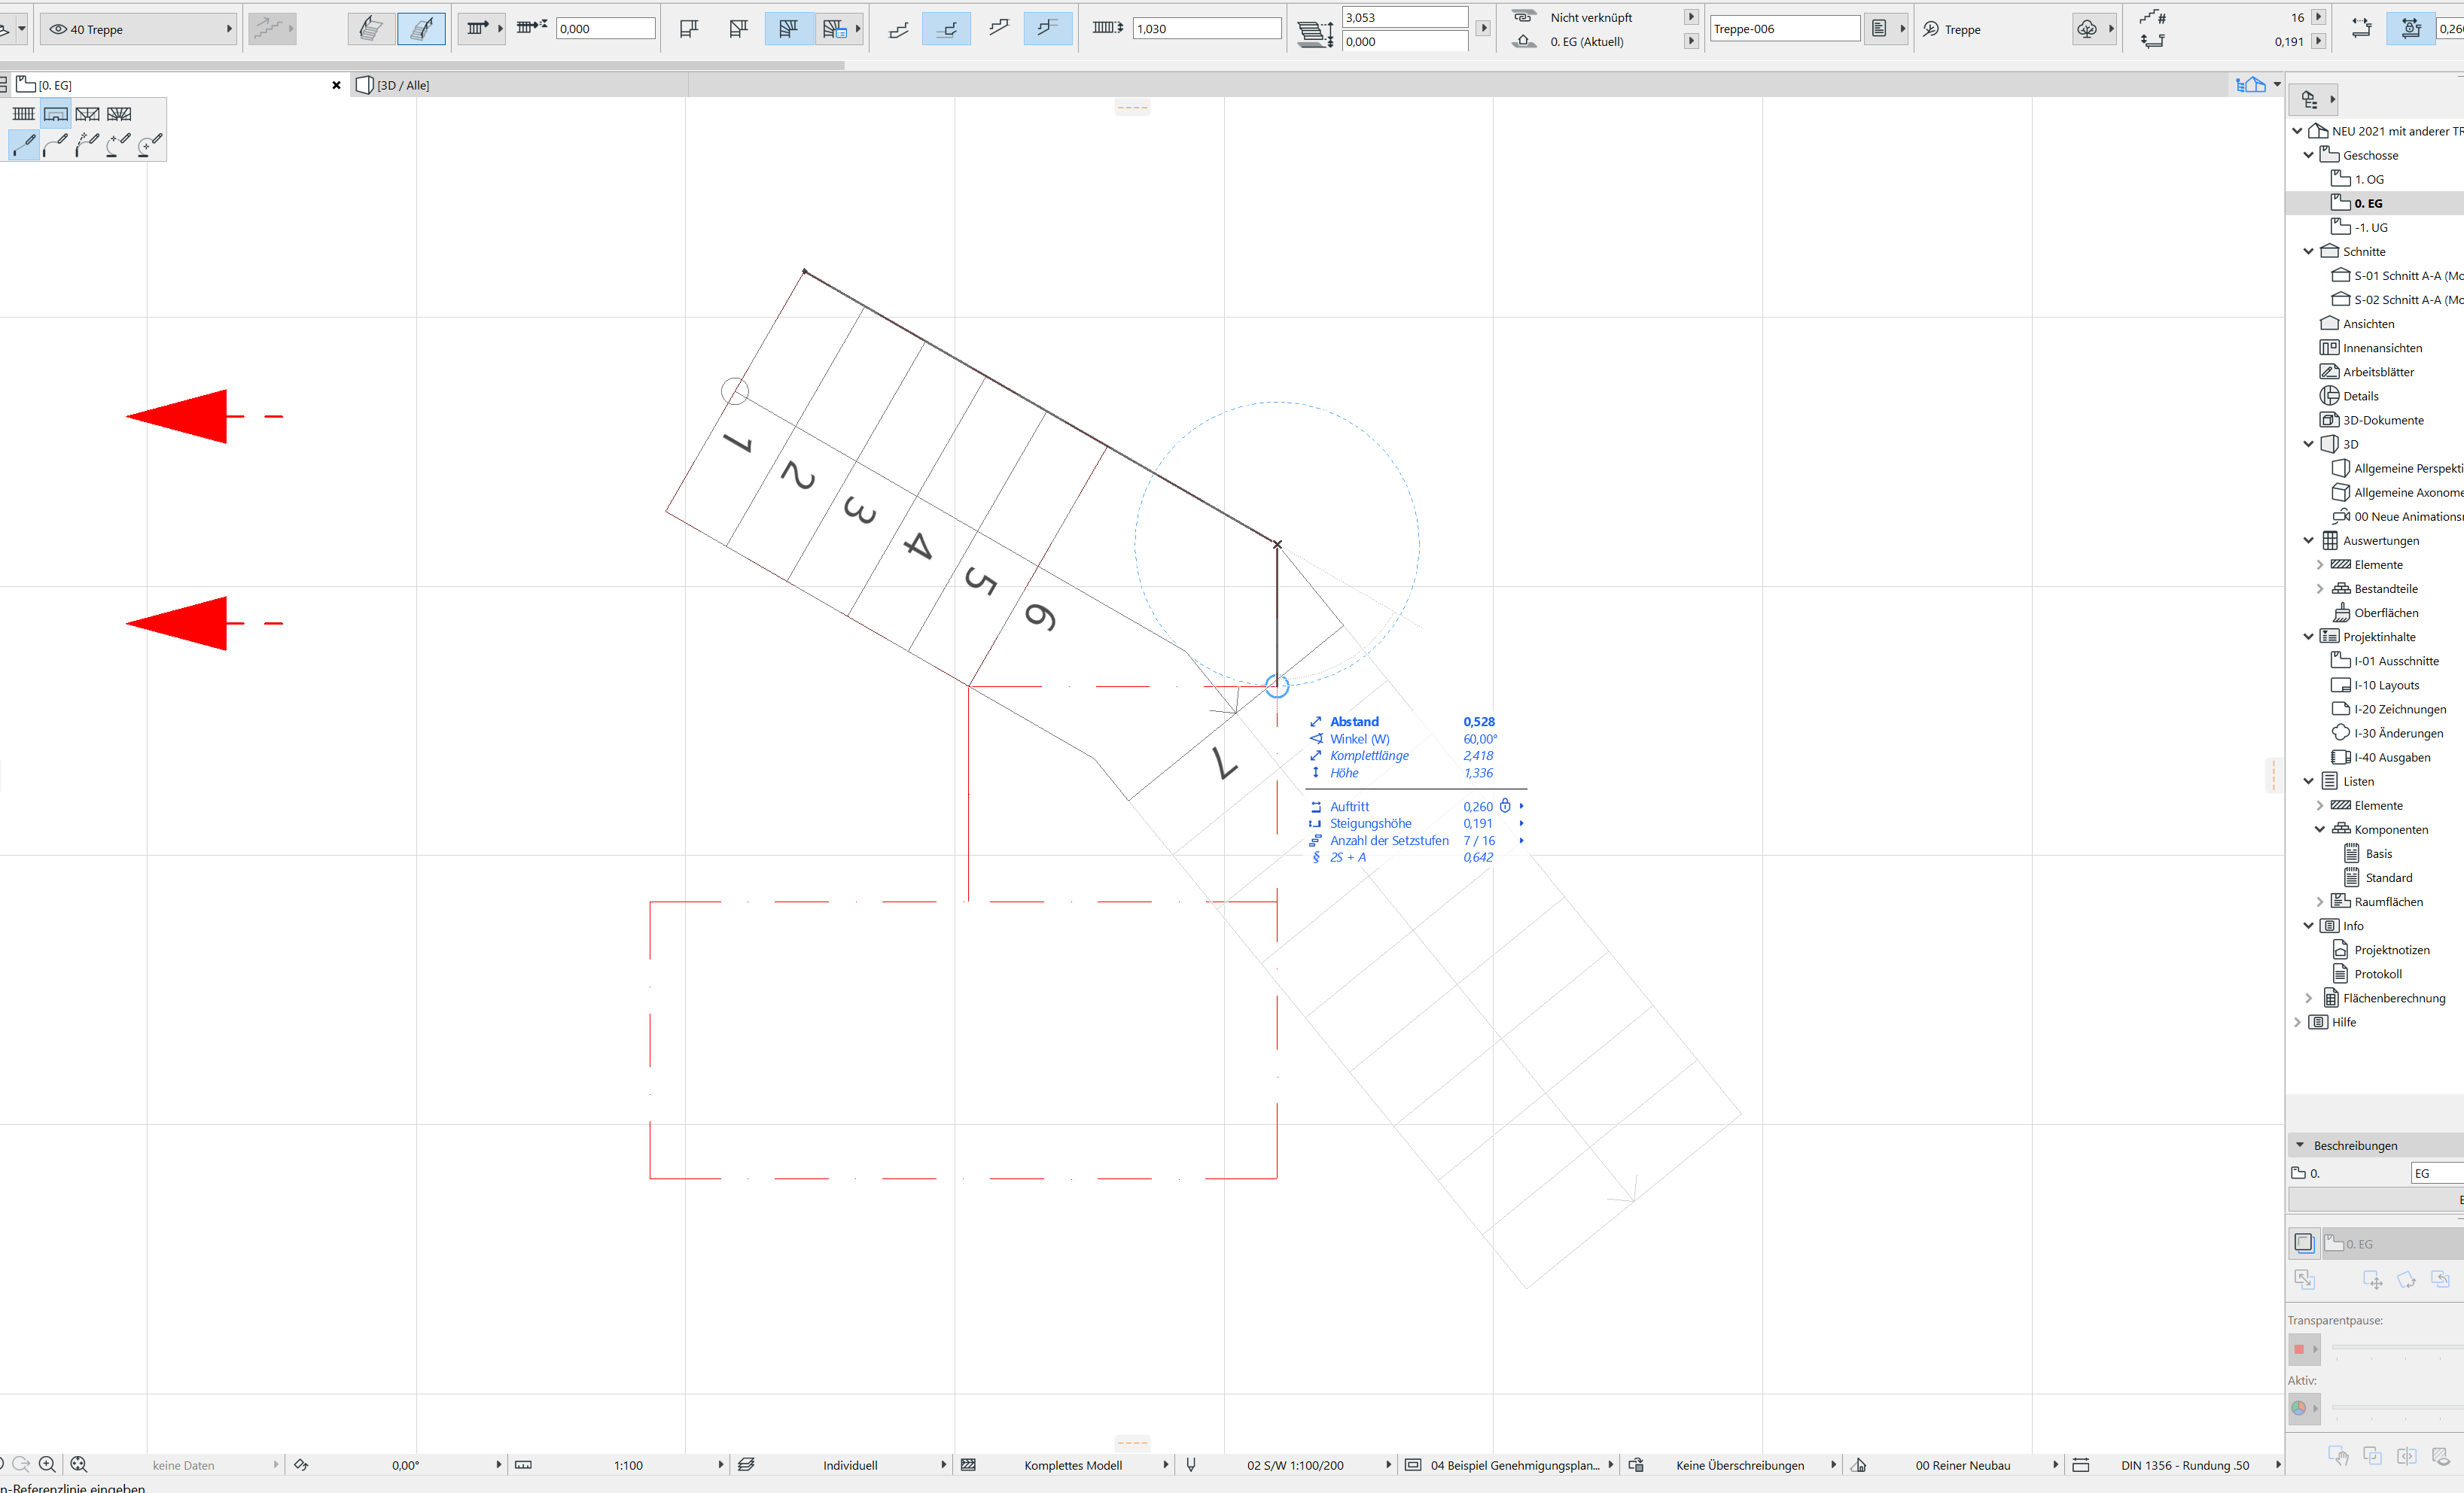Select the 0. EG view tab
2464x1493 pixels.
[x=55, y=85]
